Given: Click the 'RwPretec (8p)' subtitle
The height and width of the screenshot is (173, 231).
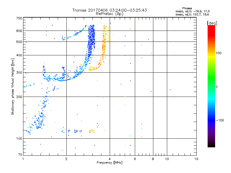Looking at the screenshot, I should tap(109, 14).
